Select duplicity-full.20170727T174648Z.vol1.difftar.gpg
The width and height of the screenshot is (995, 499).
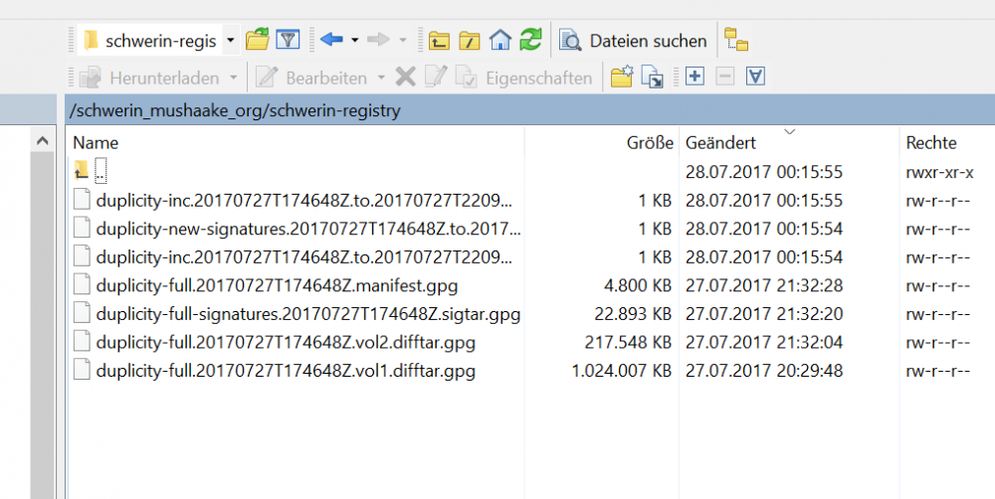(286, 371)
